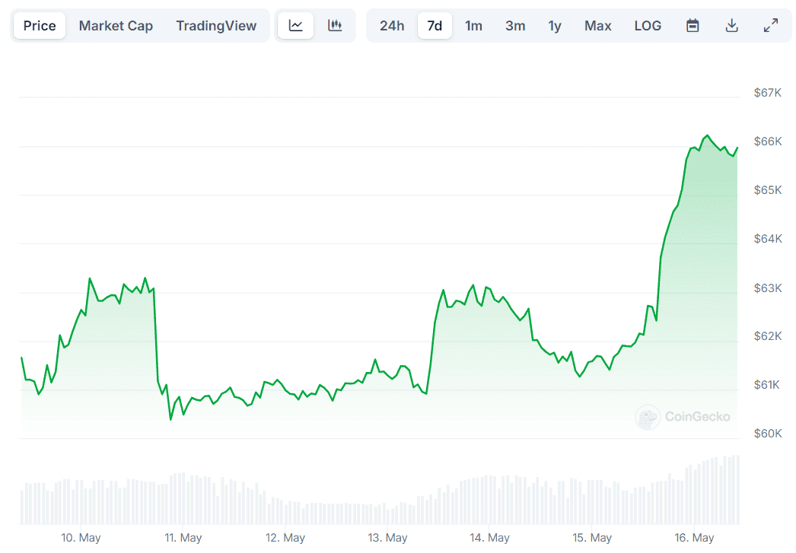
Task: Click the 16. May date label
Action: (x=694, y=538)
